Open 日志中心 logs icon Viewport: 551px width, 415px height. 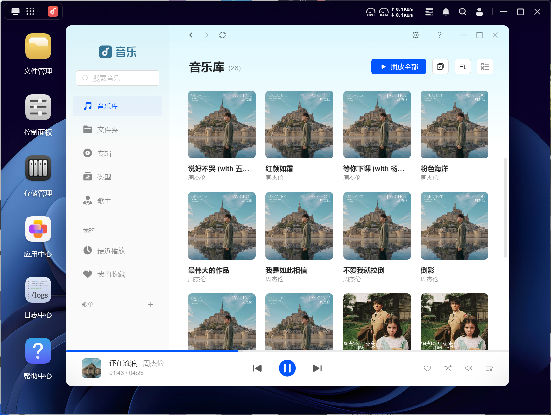pos(38,290)
